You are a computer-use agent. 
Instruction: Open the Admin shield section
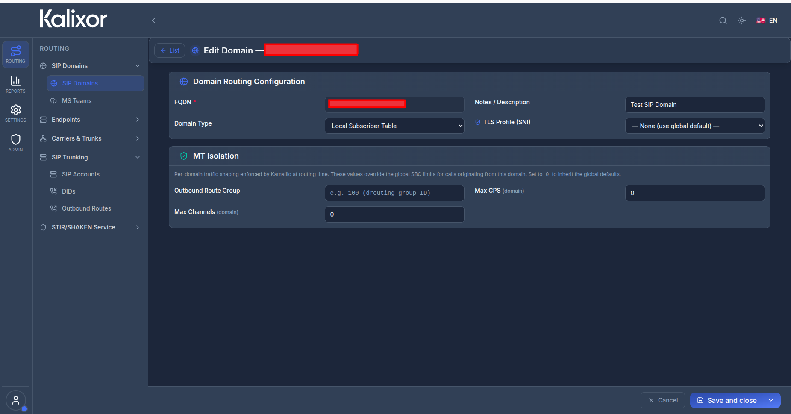(16, 143)
